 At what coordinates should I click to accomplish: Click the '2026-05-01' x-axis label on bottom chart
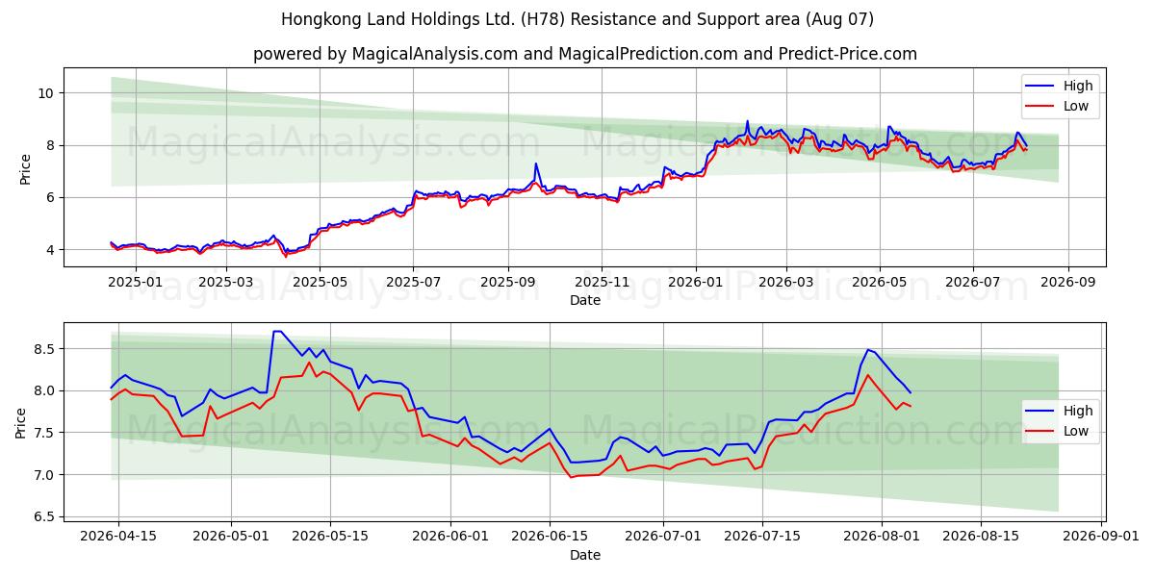pos(232,537)
